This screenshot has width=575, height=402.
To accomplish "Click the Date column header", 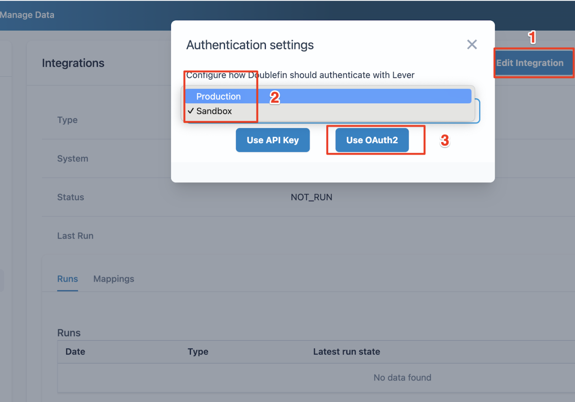I will (x=75, y=352).
